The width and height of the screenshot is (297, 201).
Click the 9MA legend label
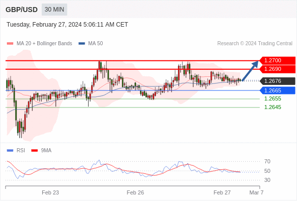click(46, 151)
